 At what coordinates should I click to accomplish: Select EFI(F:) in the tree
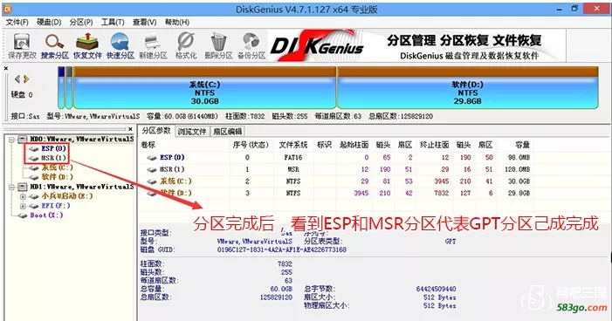56,206
